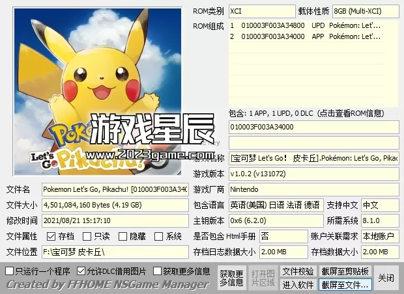
Task: Tick the 系统 (System) attribute checkbox
Action: tap(159, 236)
